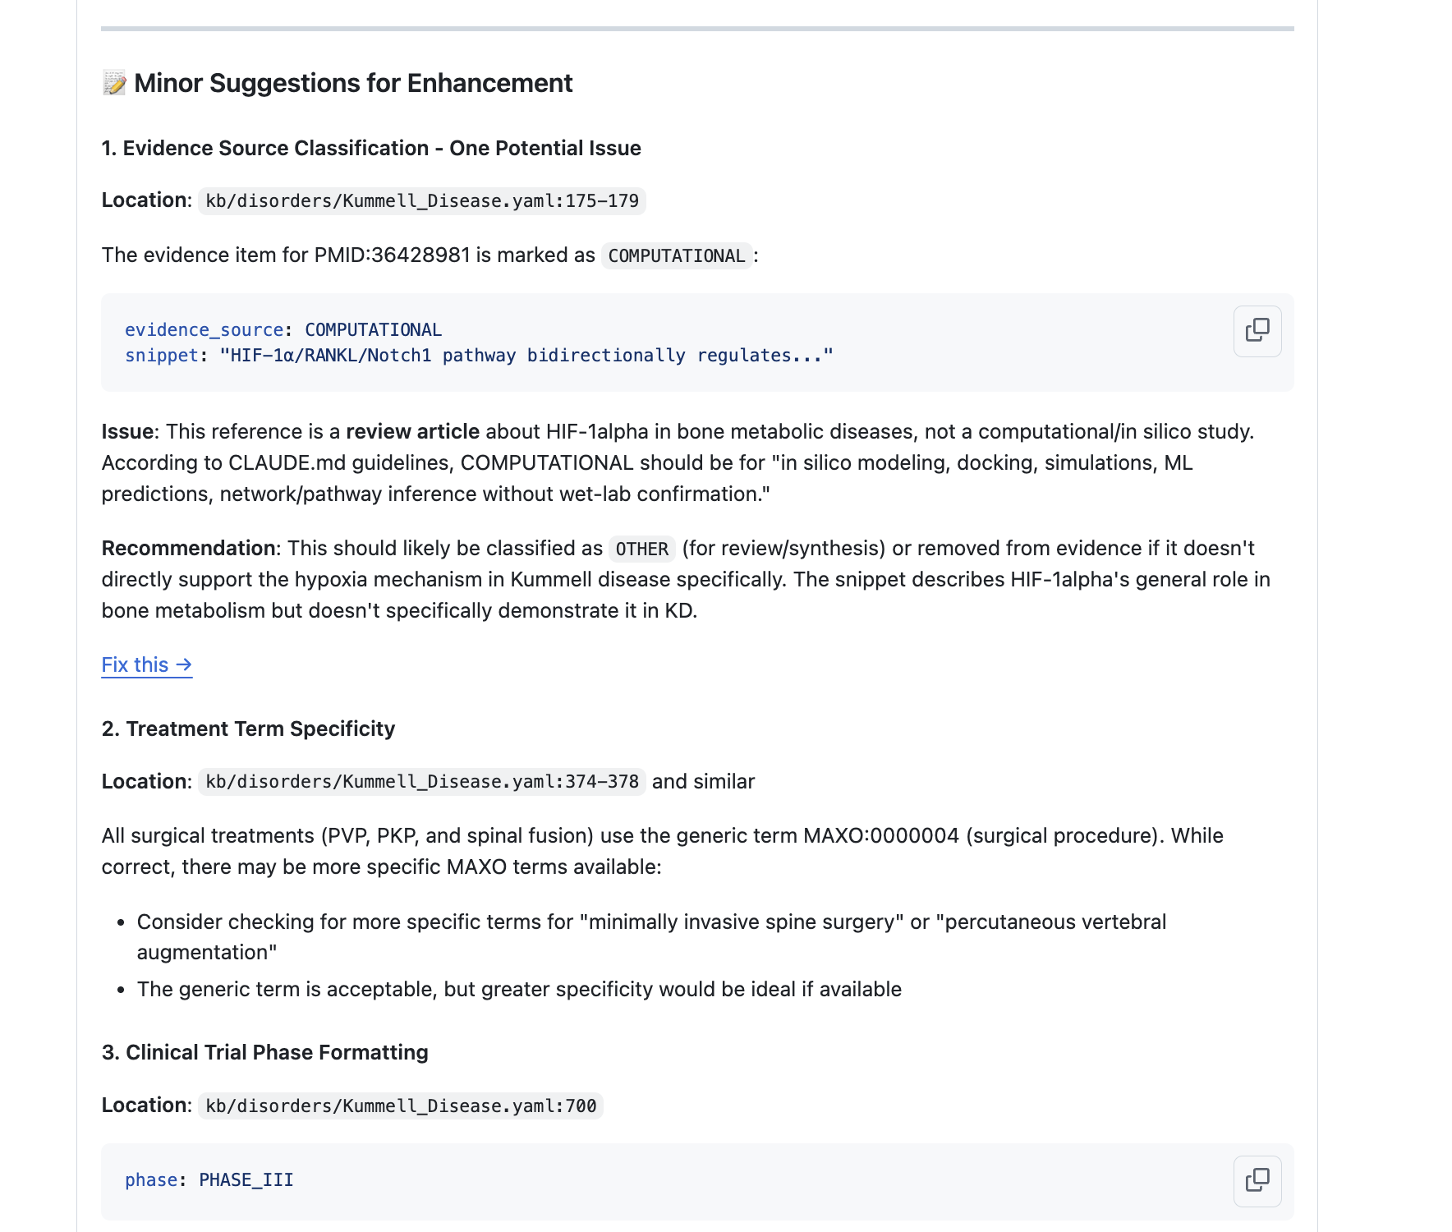Open the Fix this link
Screen dimensions: 1452x1232
pyautogui.click(x=147, y=664)
